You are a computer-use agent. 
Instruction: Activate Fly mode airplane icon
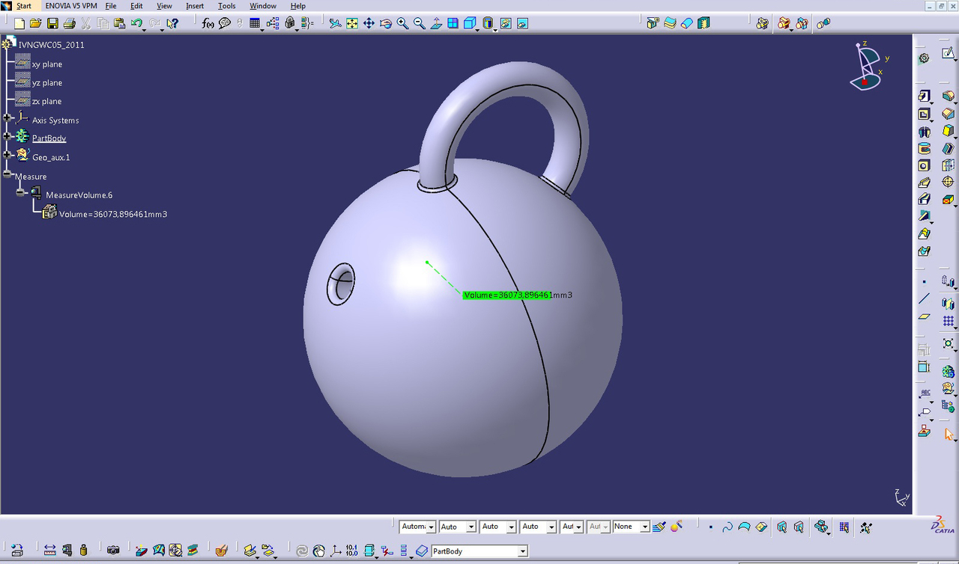tap(335, 23)
